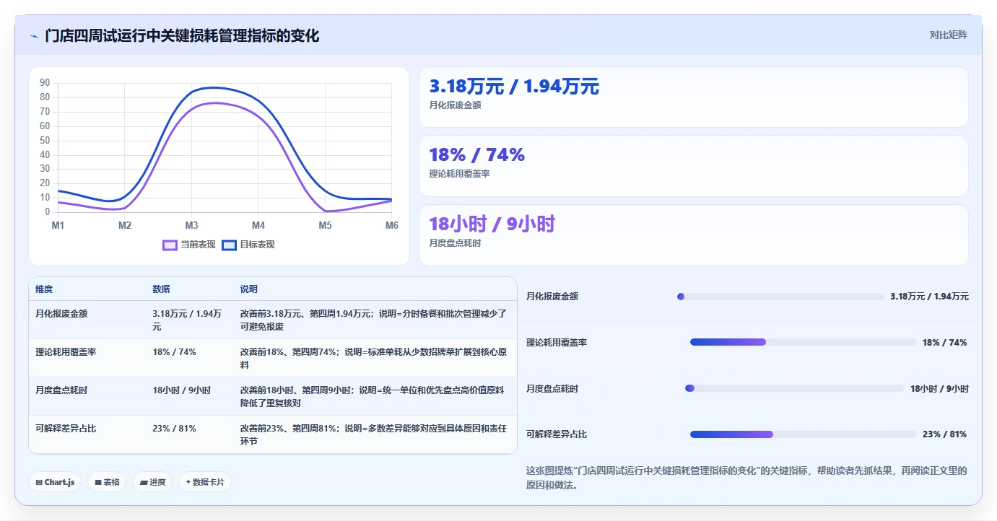The width and height of the screenshot is (997, 521).
Task: Toggle the 目标表现 legend item
Action: click(x=248, y=245)
